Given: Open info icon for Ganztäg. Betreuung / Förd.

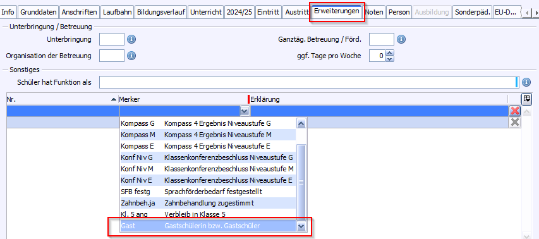Looking at the screenshot, I should [401, 40].
